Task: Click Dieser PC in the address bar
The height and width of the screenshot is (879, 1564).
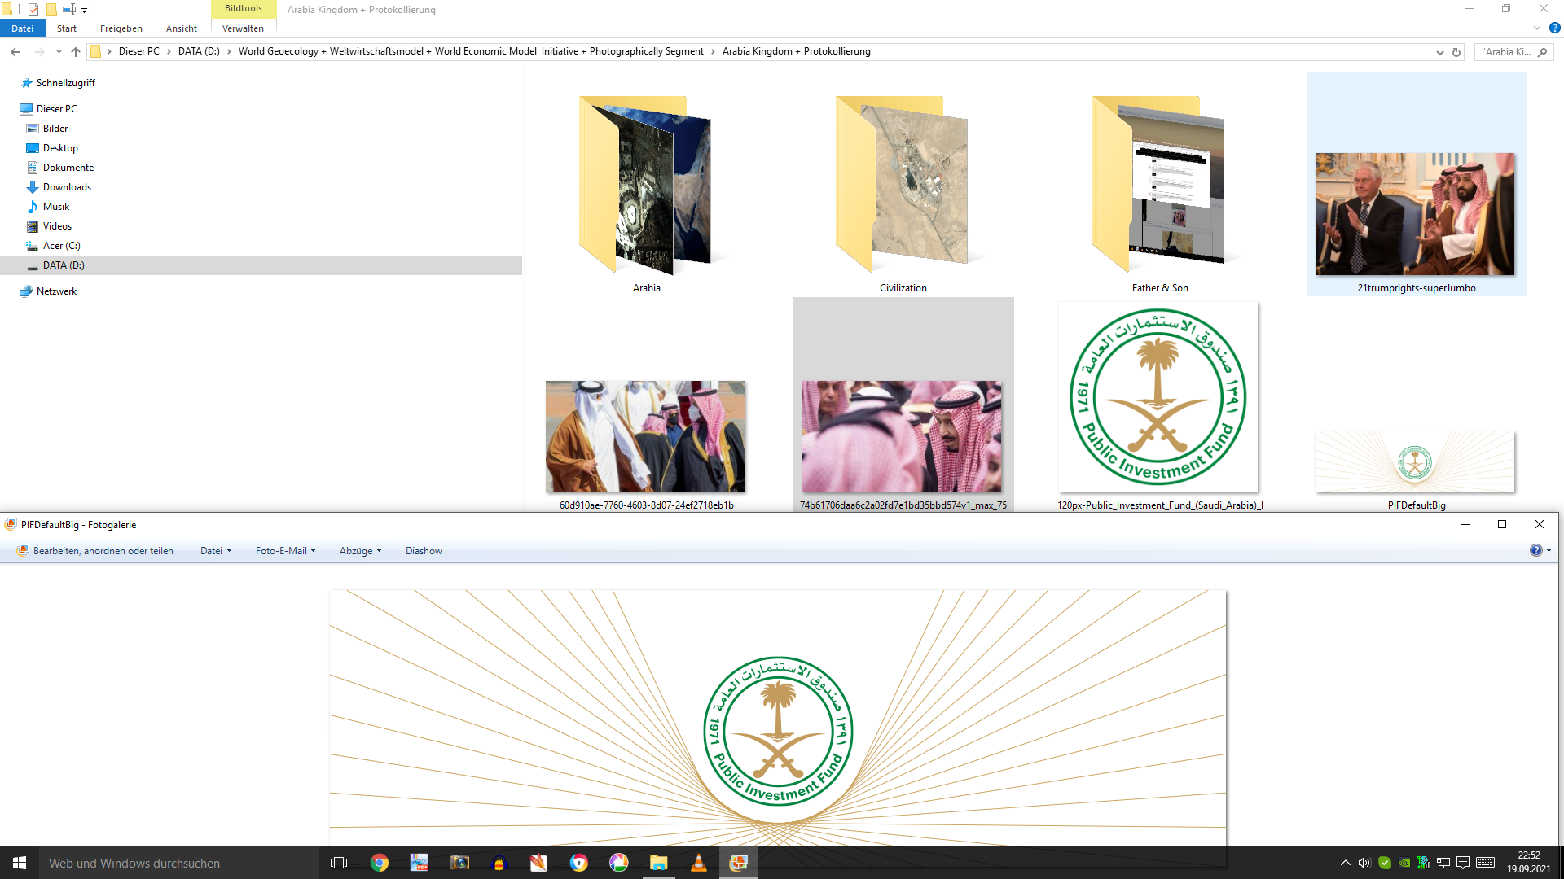Action: point(139,51)
